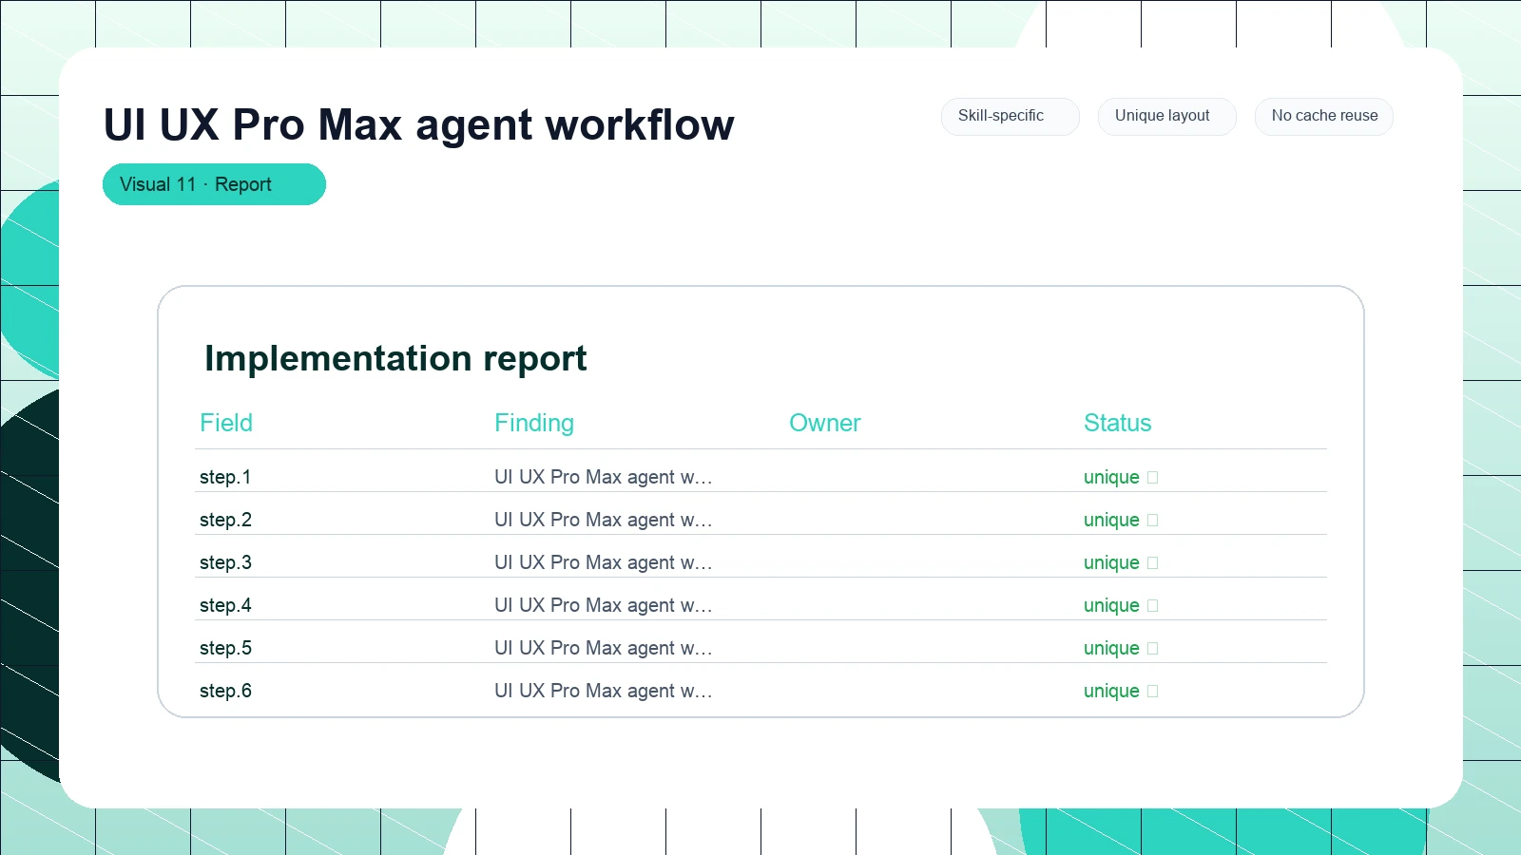Click the unique status in step.3 row
The image size is (1521, 855).
(1121, 562)
